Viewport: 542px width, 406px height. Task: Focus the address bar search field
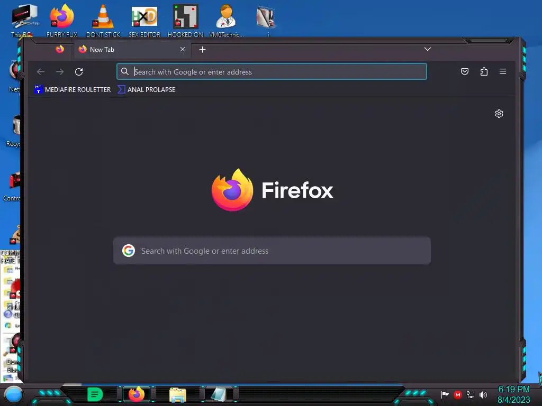pos(272,71)
